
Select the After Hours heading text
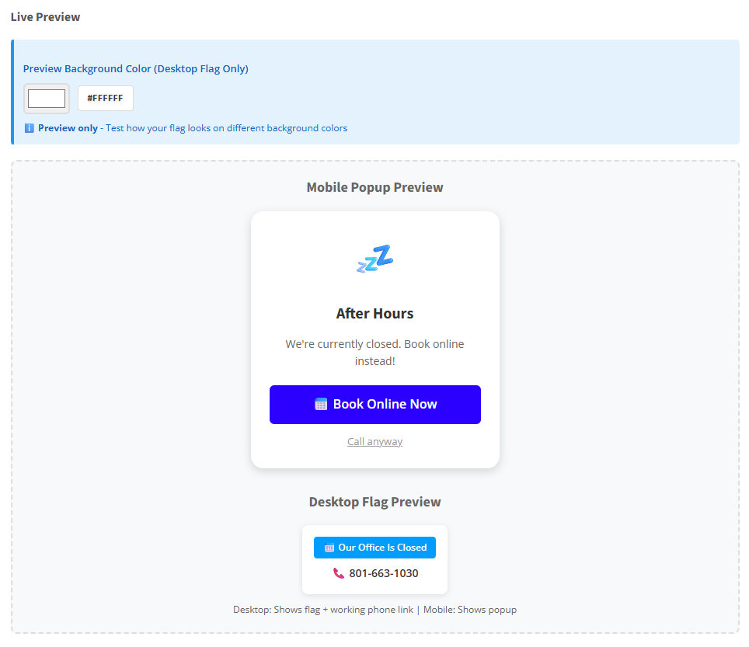pos(374,313)
